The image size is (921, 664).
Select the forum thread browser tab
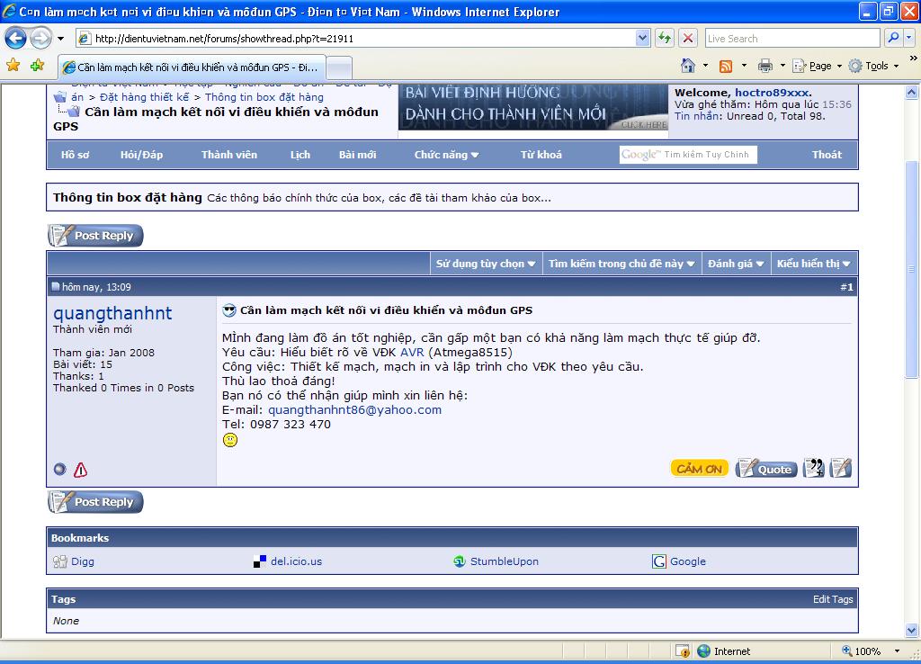192,67
